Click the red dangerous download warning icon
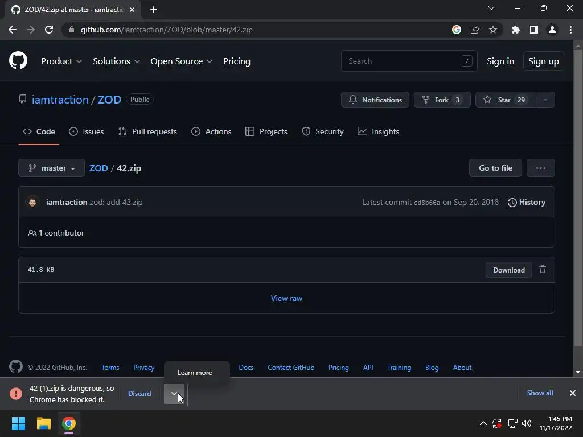583x437 pixels. coord(16,394)
